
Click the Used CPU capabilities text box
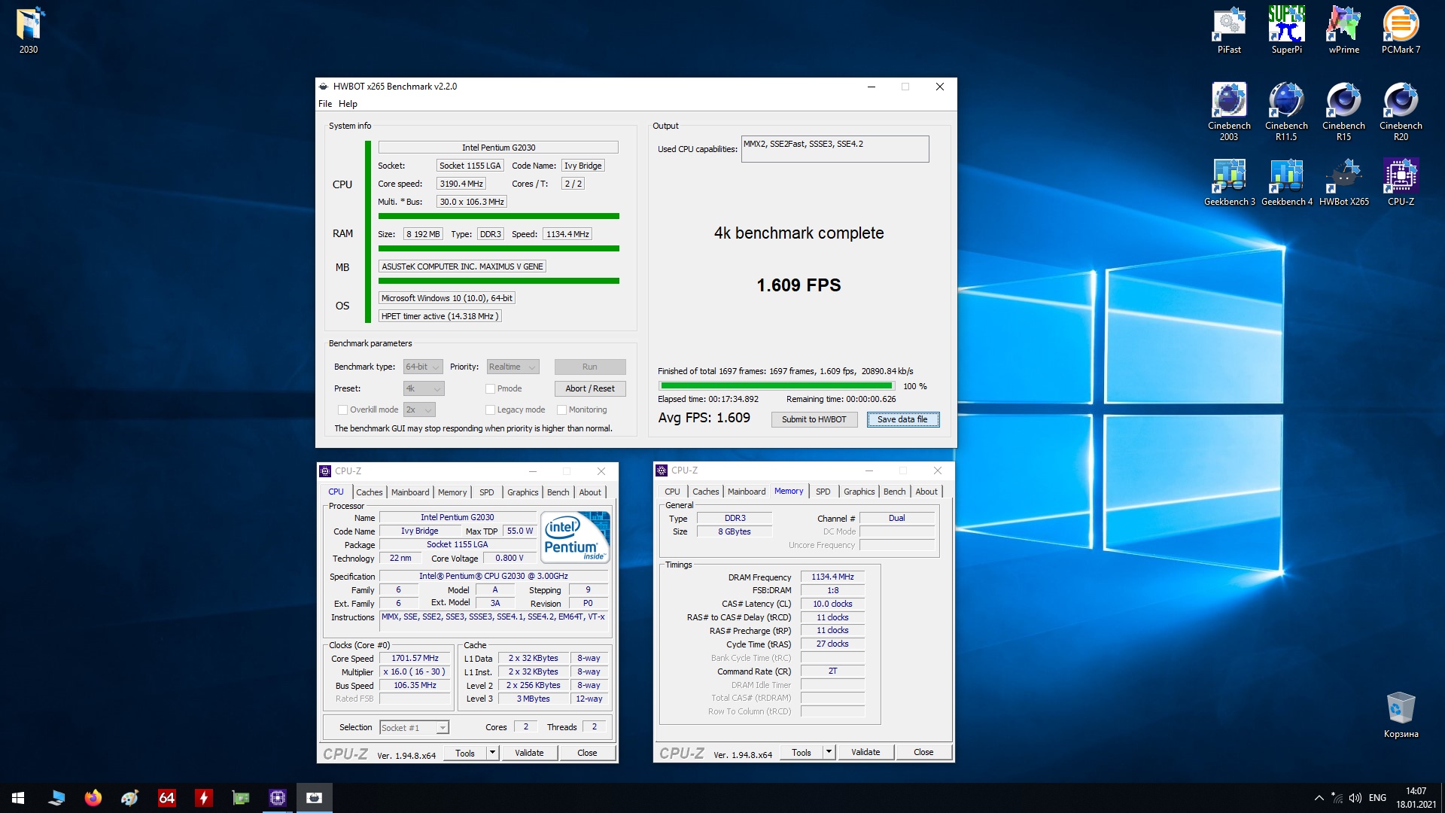point(835,149)
